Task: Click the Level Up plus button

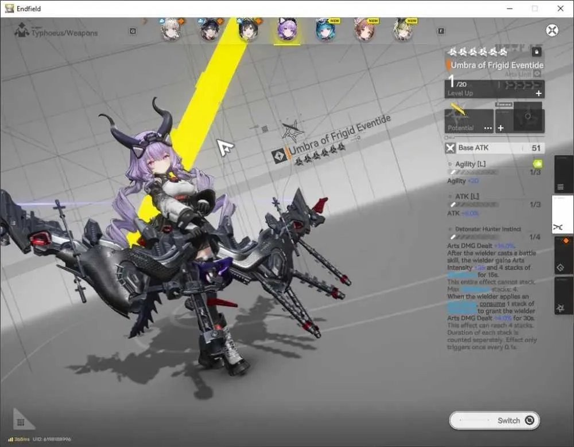Action: [538, 93]
